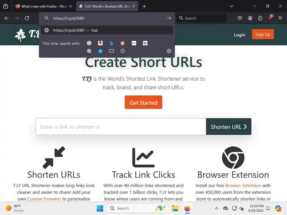The width and height of the screenshot is (287, 215).
Task: Open the Firefox account icon
Action: point(250,18)
